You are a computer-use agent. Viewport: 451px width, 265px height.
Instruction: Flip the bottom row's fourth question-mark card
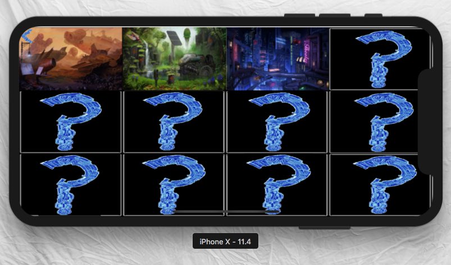[x=380, y=184]
